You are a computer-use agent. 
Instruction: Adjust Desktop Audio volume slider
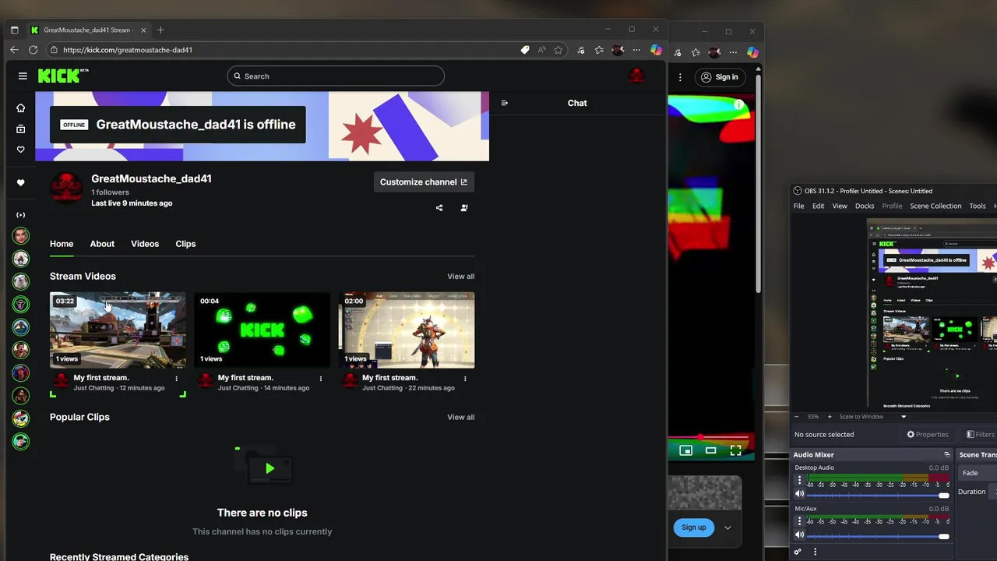(878, 495)
